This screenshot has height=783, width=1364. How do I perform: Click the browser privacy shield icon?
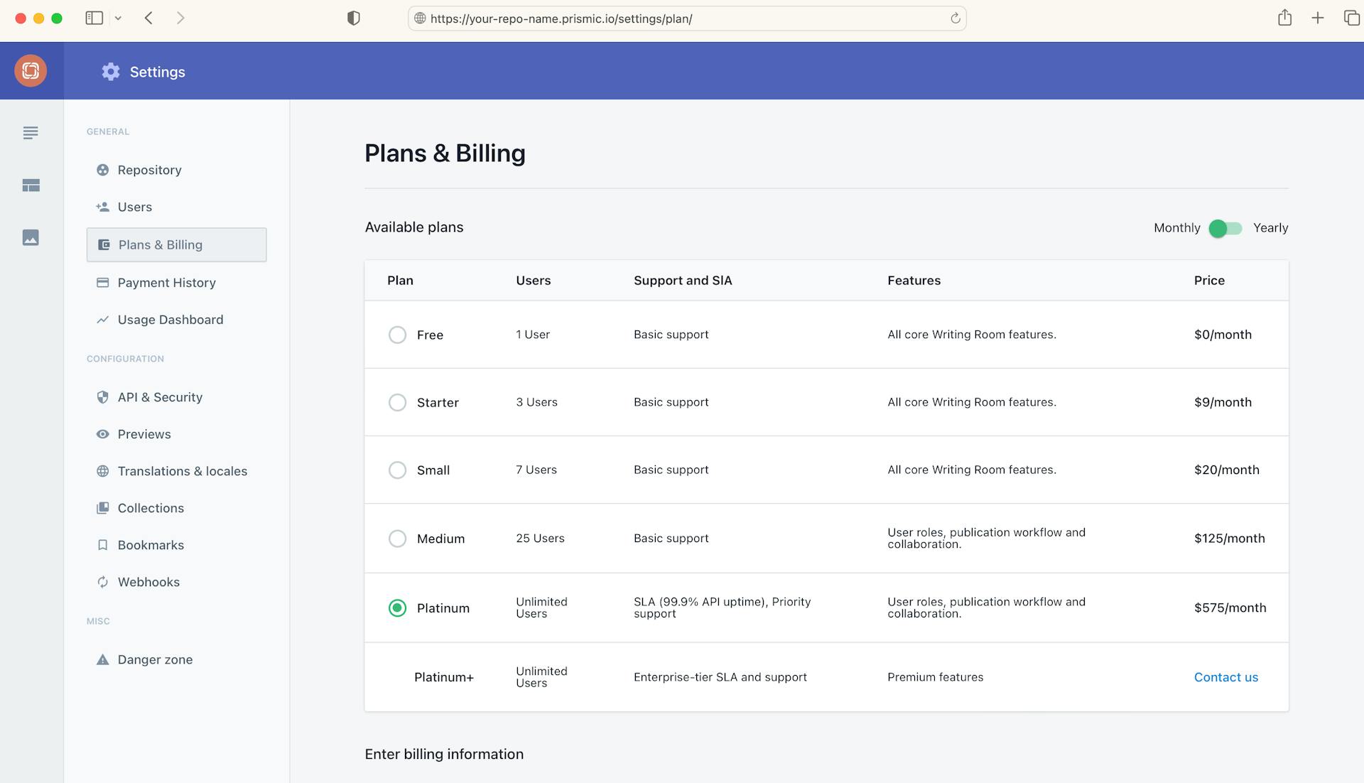point(353,18)
